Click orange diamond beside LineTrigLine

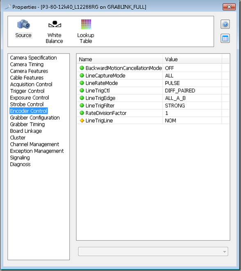click(82, 120)
